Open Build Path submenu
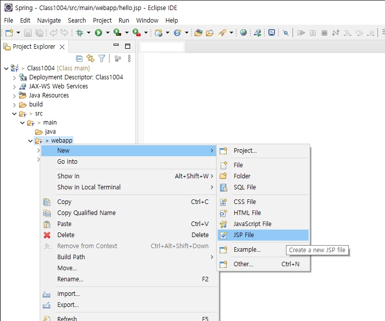This screenshot has height=321, width=385. (129, 257)
